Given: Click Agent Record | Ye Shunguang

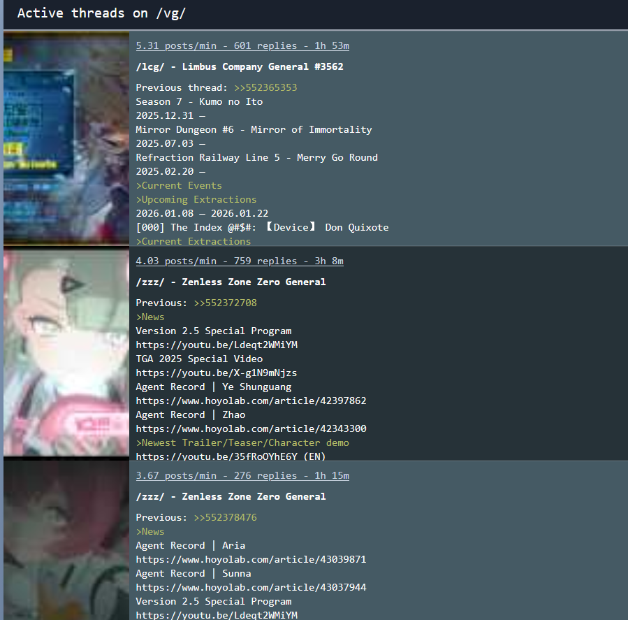Looking at the screenshot, I should click(x=214, y=387).
